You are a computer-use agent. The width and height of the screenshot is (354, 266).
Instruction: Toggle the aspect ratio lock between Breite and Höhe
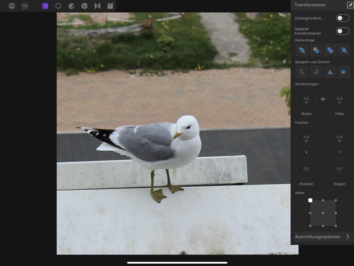[323, 99]
